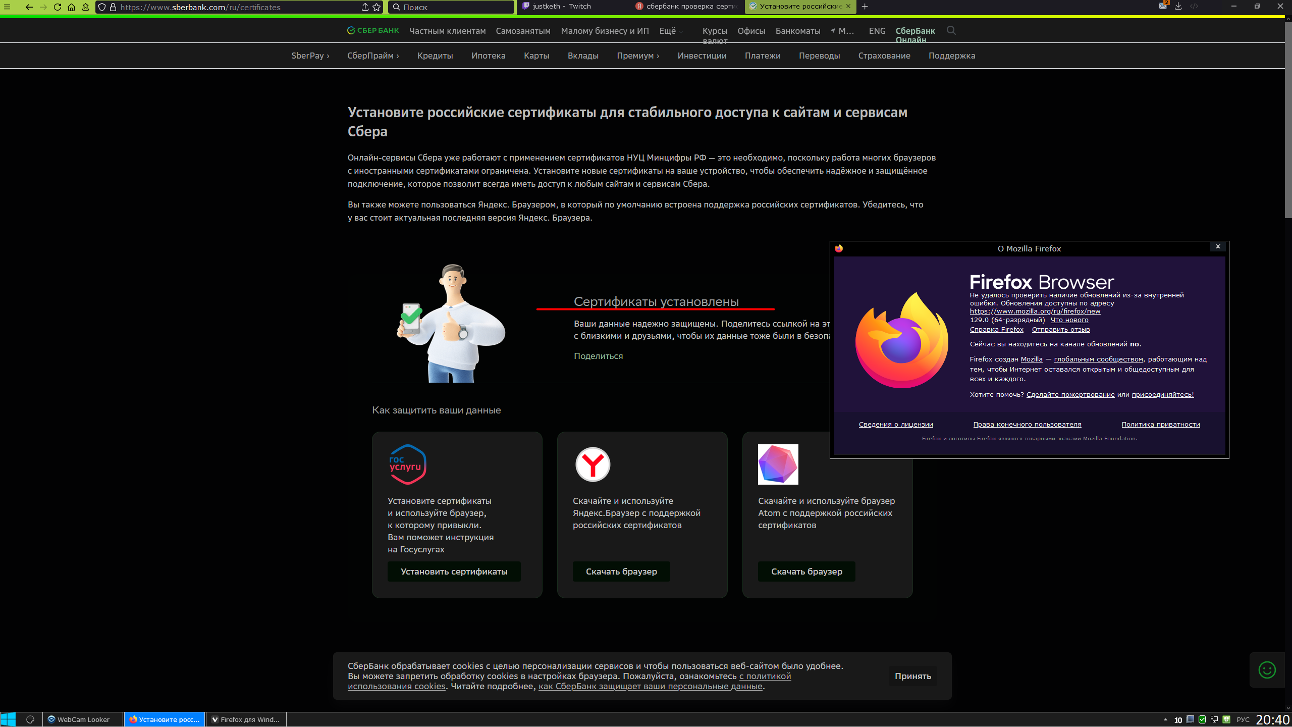Click the Yandex Browser logo icon

coord(593,464)
